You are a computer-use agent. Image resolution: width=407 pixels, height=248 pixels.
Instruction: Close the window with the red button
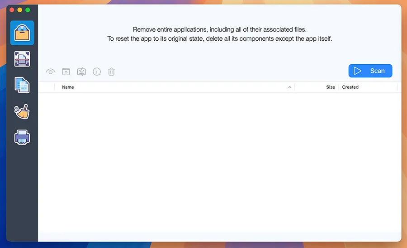(x=12, y=10)
